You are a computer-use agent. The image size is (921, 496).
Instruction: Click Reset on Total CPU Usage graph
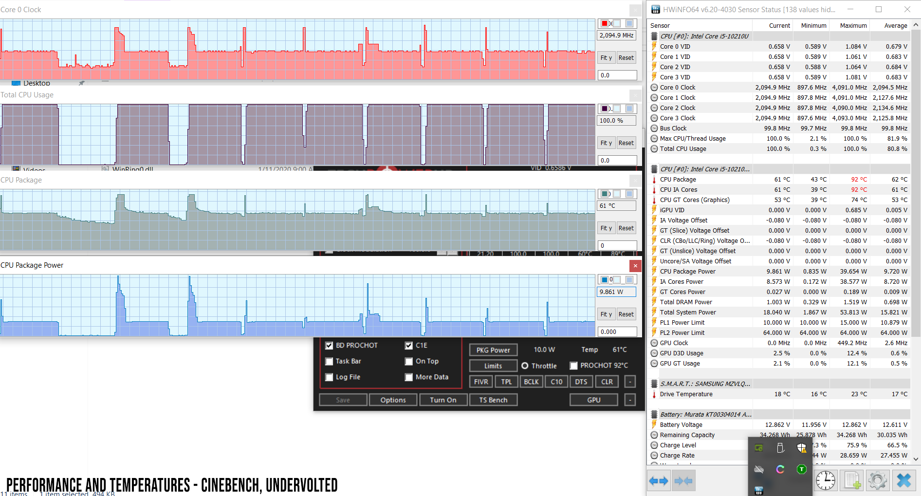626,143
